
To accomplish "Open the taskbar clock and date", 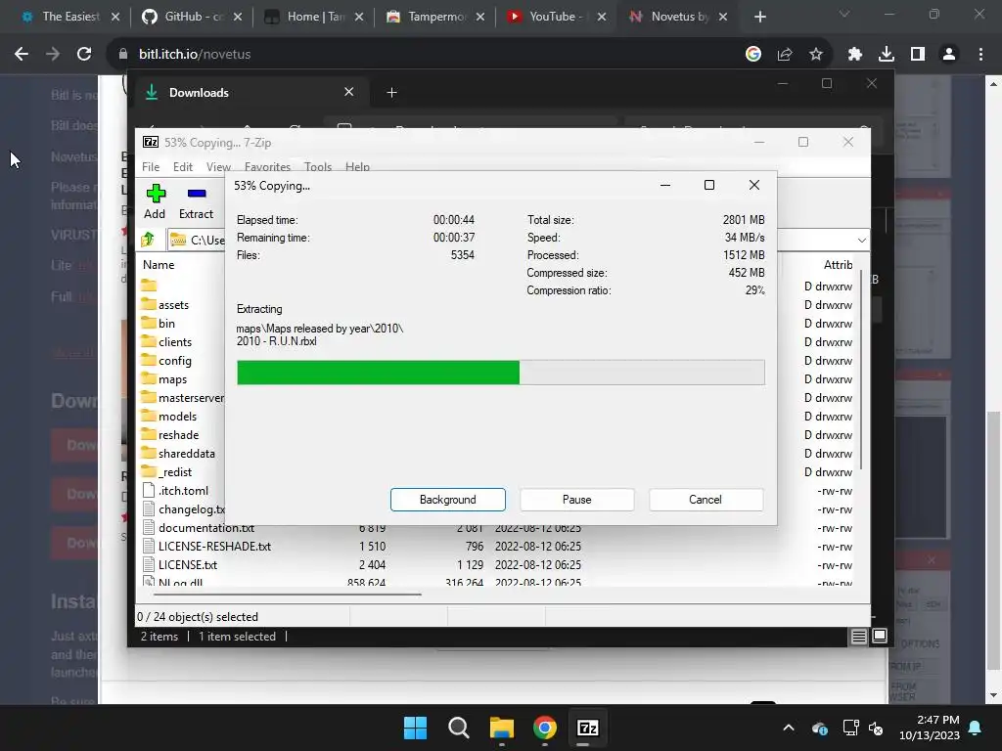I will coord(930,728).
